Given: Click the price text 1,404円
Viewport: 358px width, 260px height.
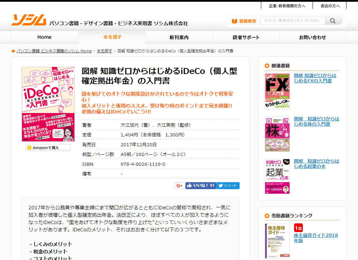Looking at the screenshot, I should coord(129,135).
